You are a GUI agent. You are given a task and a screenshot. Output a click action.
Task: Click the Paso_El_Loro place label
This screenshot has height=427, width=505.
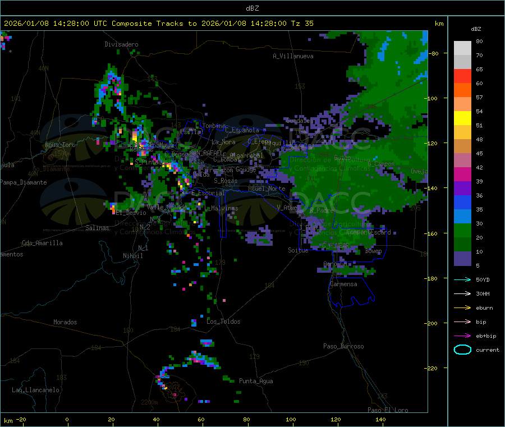coord(388,410)
